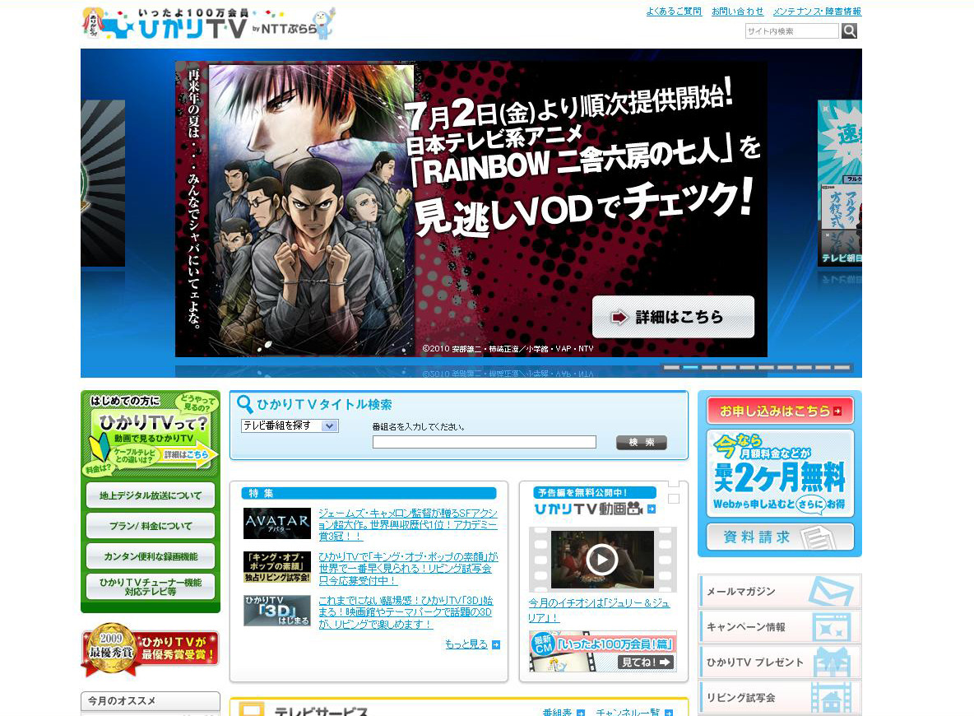The image size is (974, 716).
Task: Open the ひかりTV「3D」始まる article link
Action: (x=406, y=612)
